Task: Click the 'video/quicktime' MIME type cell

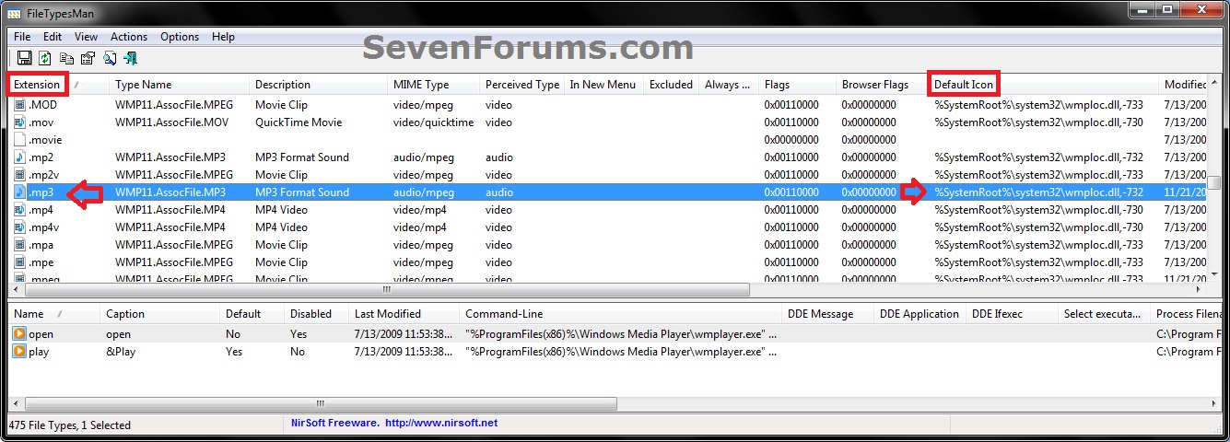Action: click(x=433, y=122)
